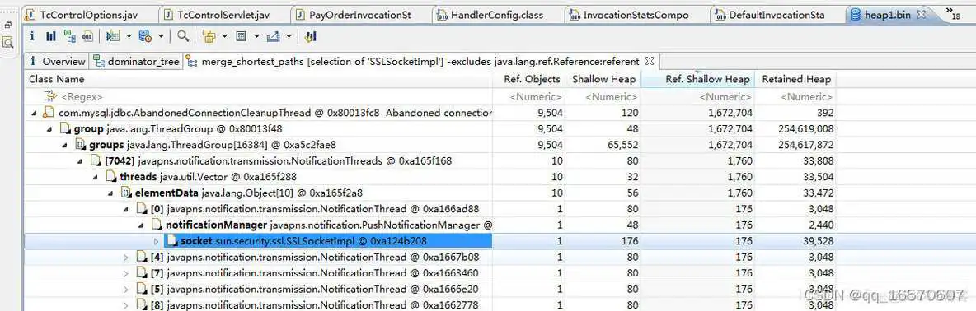Expand the socket SSLSocketImpl node
This screenshot has height=311, width=976.
click(157, 241)
